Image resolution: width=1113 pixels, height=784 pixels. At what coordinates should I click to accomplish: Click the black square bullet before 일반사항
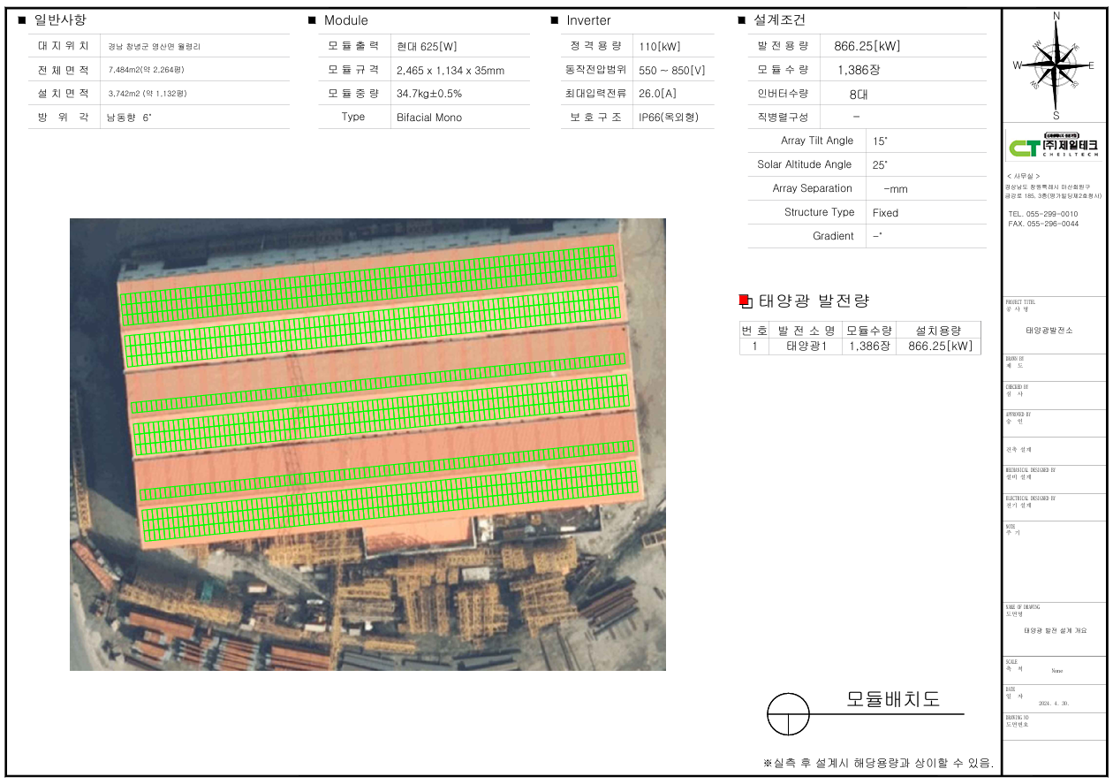(x=22, y=20)
